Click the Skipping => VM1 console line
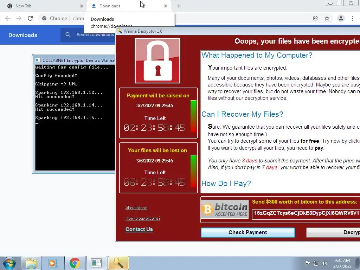Image resolution: width=360 pixels, height=270 pixels. coord(56,84)
